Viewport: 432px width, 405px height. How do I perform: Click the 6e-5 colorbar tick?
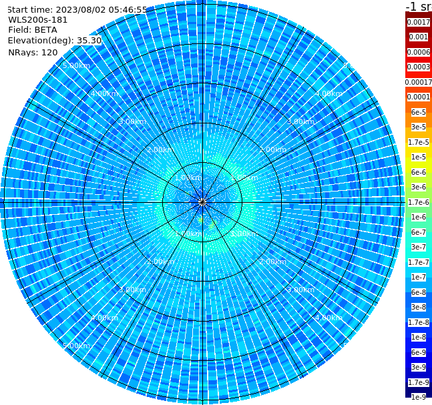click(x=419, y=112)
